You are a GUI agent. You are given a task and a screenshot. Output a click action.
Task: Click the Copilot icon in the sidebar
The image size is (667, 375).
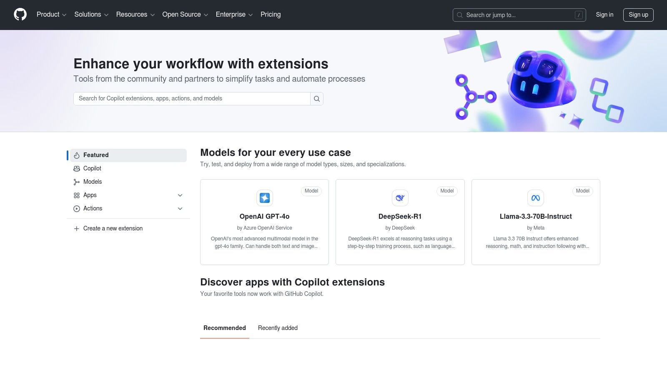point(77,169)
